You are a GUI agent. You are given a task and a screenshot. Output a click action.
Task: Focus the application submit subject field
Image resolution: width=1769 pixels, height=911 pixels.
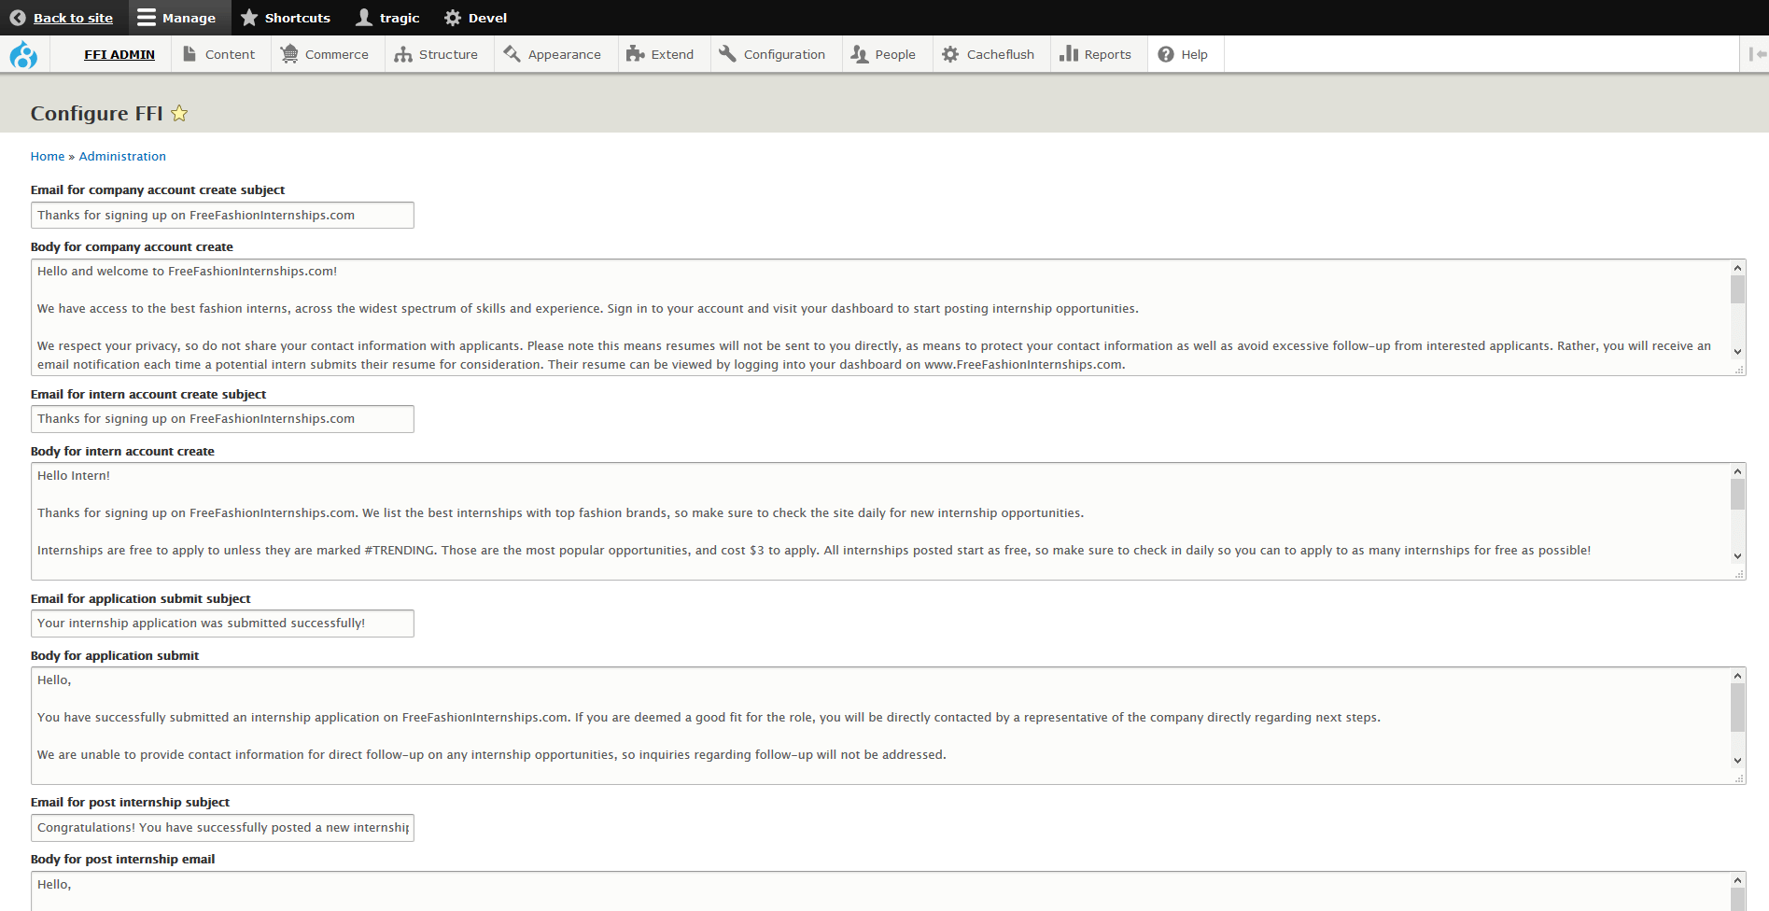pyautogui.click(x=222, y=624)
